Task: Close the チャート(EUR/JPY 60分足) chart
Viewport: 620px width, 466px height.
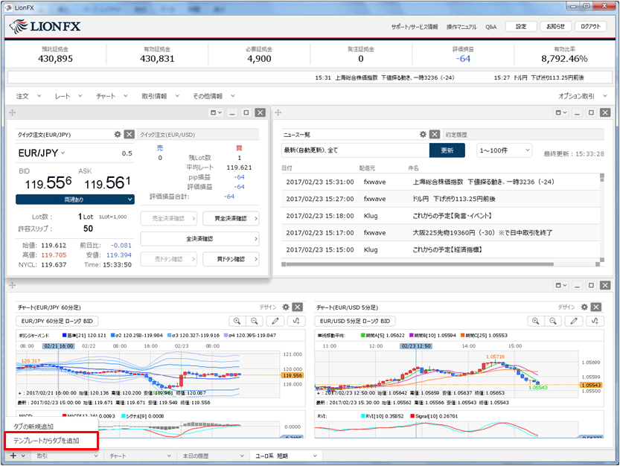Action: [298, 307]
